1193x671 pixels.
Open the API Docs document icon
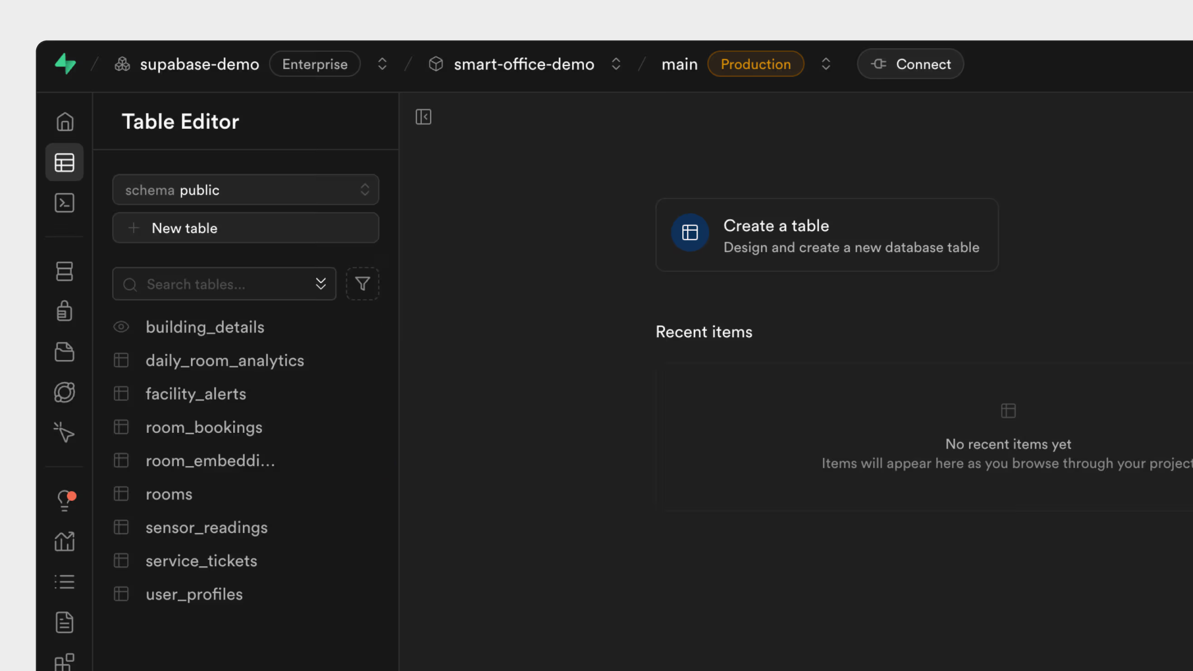pos(64,622)
